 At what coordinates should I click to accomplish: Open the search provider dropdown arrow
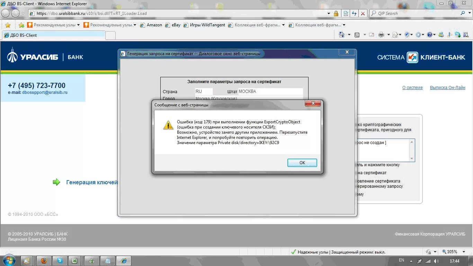tap(470, 13)
